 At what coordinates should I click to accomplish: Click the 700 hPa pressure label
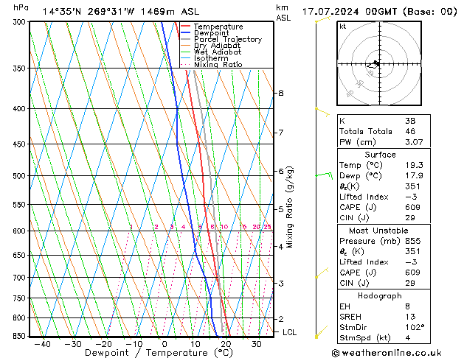pyautogui.click(x=21, y=278)
